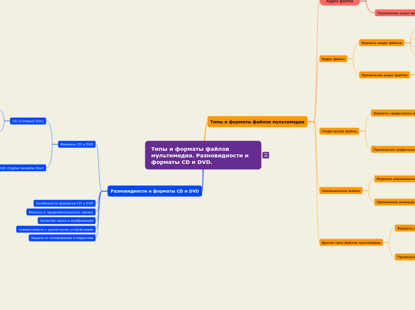Select the 'DVD (Digital Versatile Disc)' node
The width and height of the screenshot is (415, 310).
point(23,168)
